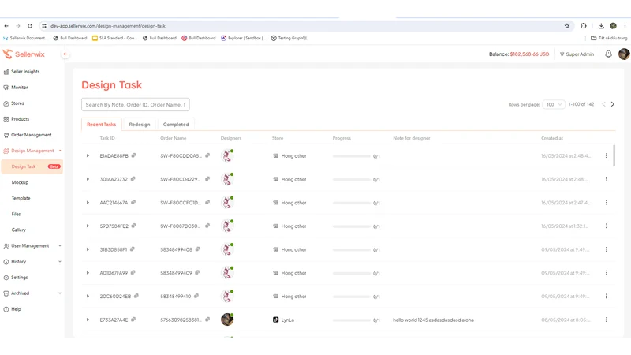
Task: Open Mockup in the sidebar
Action: pyautogui.click(x=20, y=182)
